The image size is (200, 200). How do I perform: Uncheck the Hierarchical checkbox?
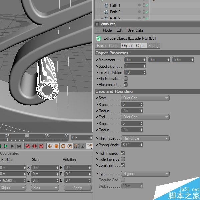click(126, 84)
